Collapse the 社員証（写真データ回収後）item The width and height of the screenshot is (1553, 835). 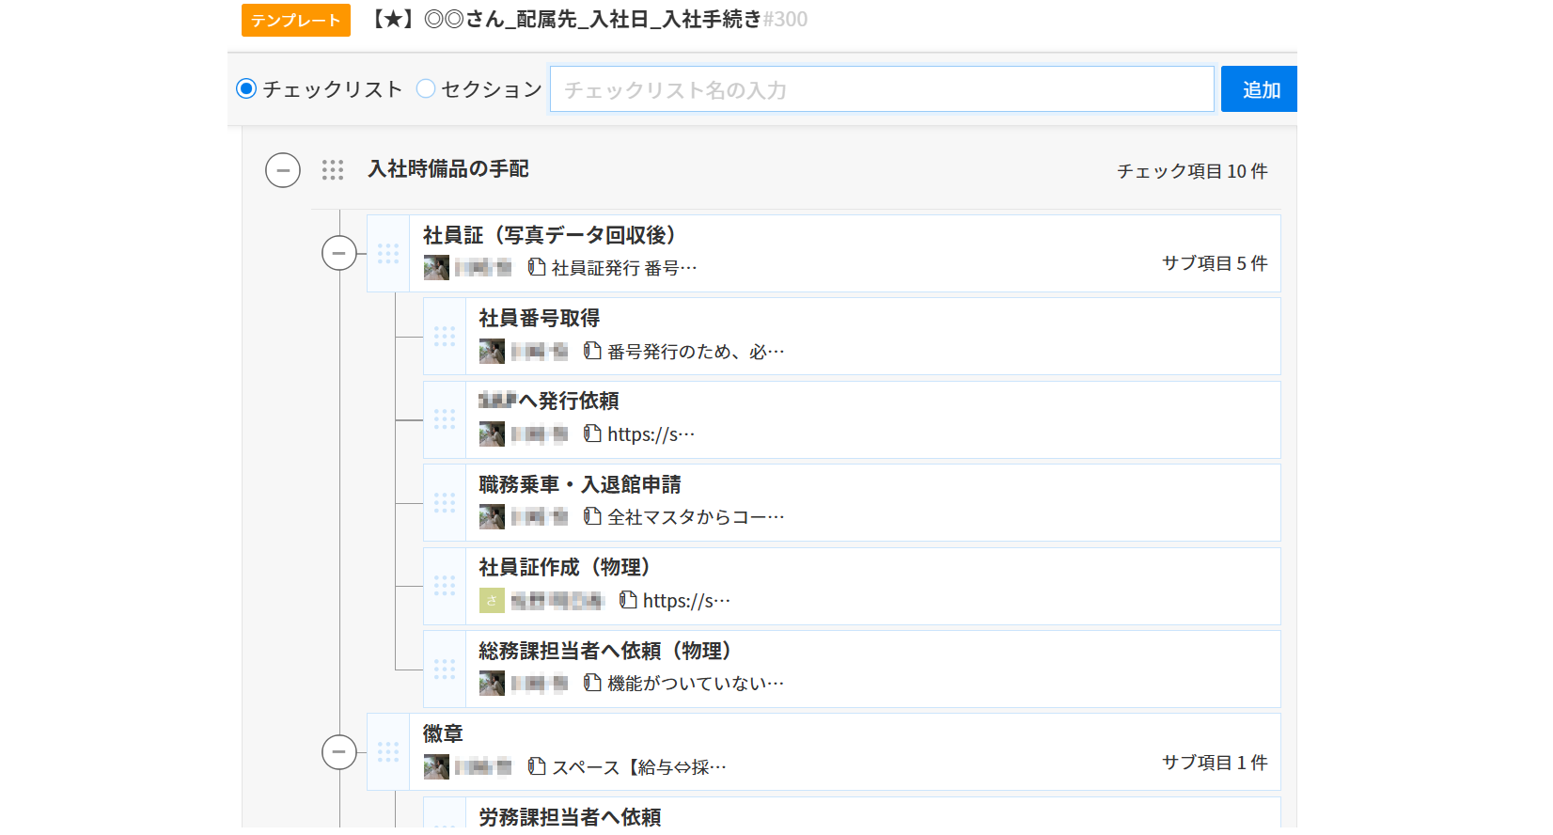pyautogui.click(x=339, y=253)
